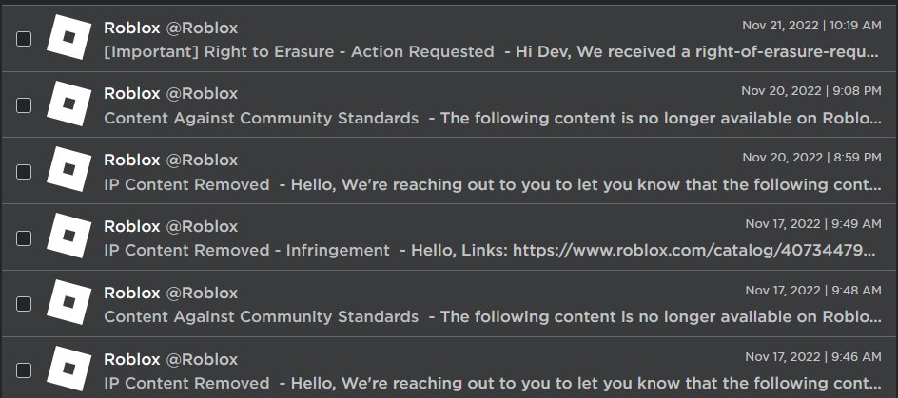Click Roblox logo on Nov 20 9:08 PM message

coord(68,104)
